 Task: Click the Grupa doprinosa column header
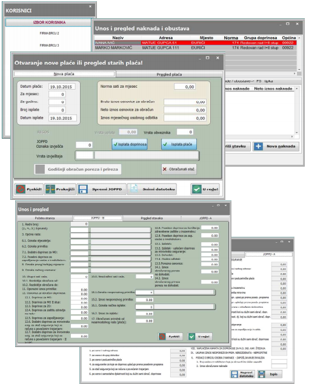click(x=261, y=38)
